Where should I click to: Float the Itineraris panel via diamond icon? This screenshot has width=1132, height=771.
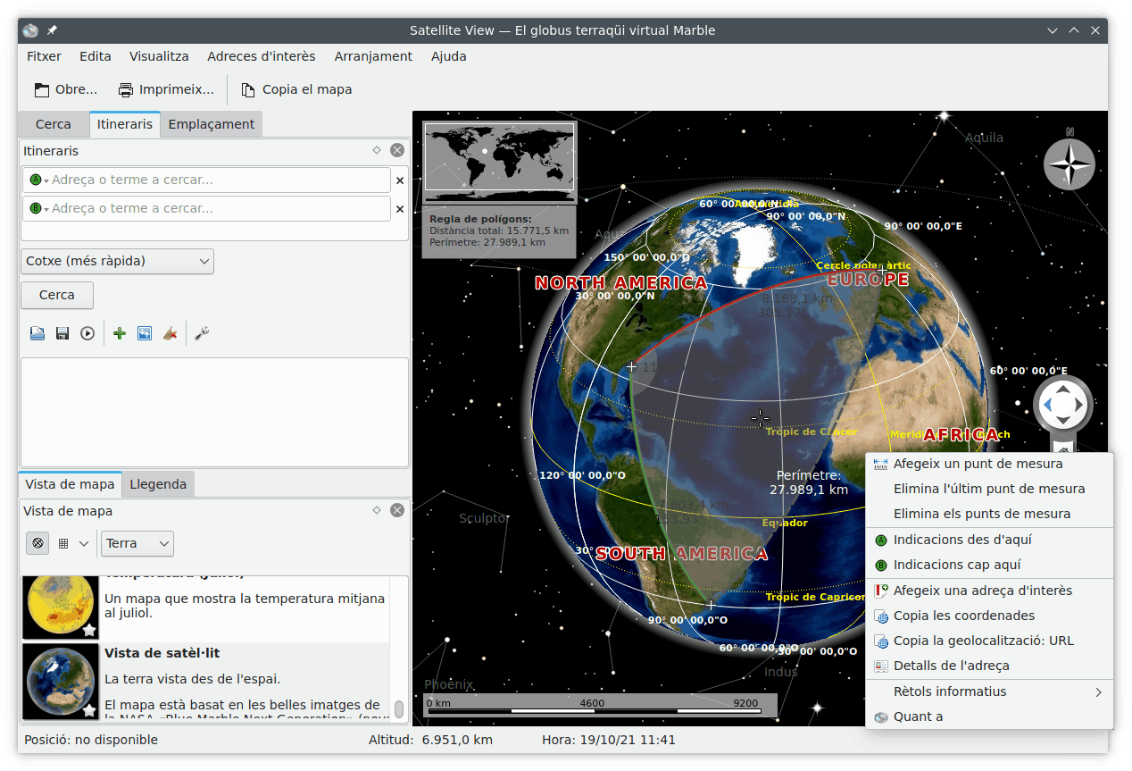click(377, 151)
